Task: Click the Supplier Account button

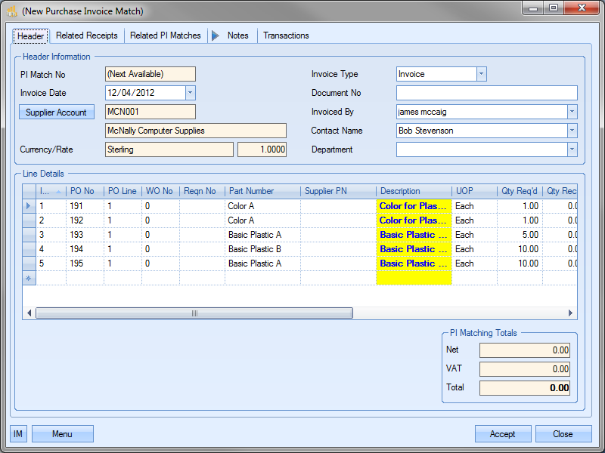Action: (56, 112)
